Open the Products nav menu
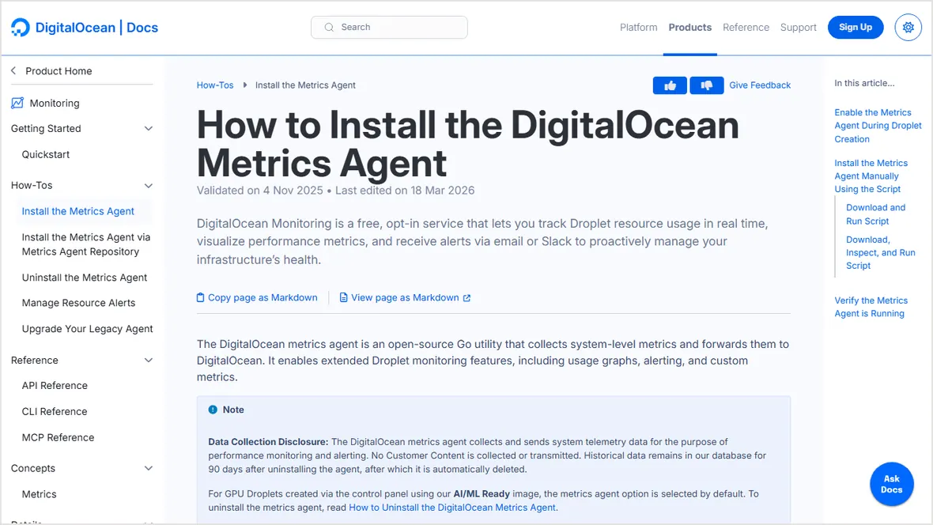The image size is (933, 525). [689, 28]
